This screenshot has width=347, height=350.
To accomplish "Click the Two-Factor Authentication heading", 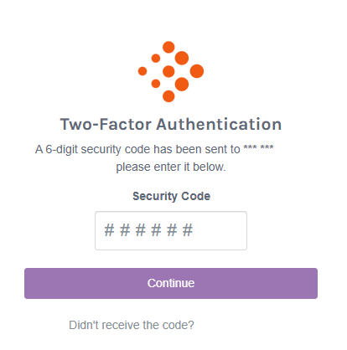I will (171, 124).
